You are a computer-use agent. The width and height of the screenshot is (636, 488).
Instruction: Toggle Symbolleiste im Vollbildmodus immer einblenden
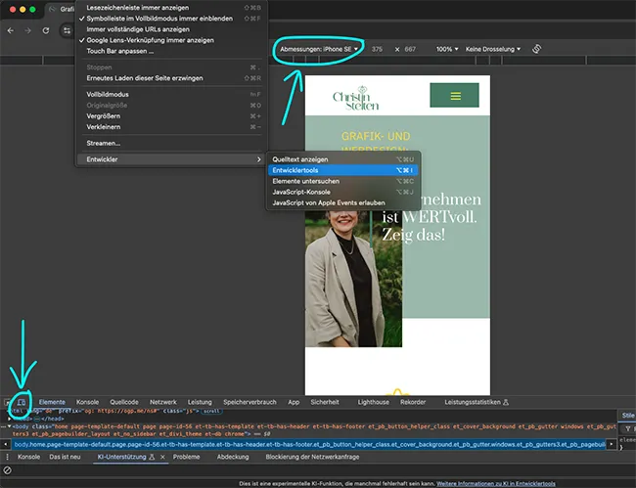tap(159, 19)
